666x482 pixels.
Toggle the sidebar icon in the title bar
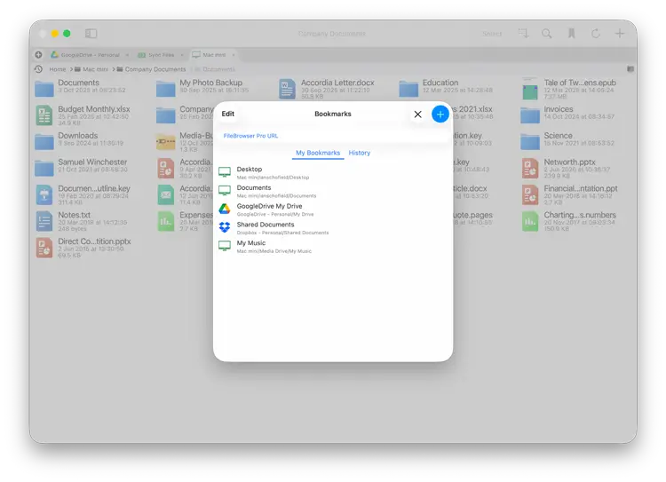(91, 34)
